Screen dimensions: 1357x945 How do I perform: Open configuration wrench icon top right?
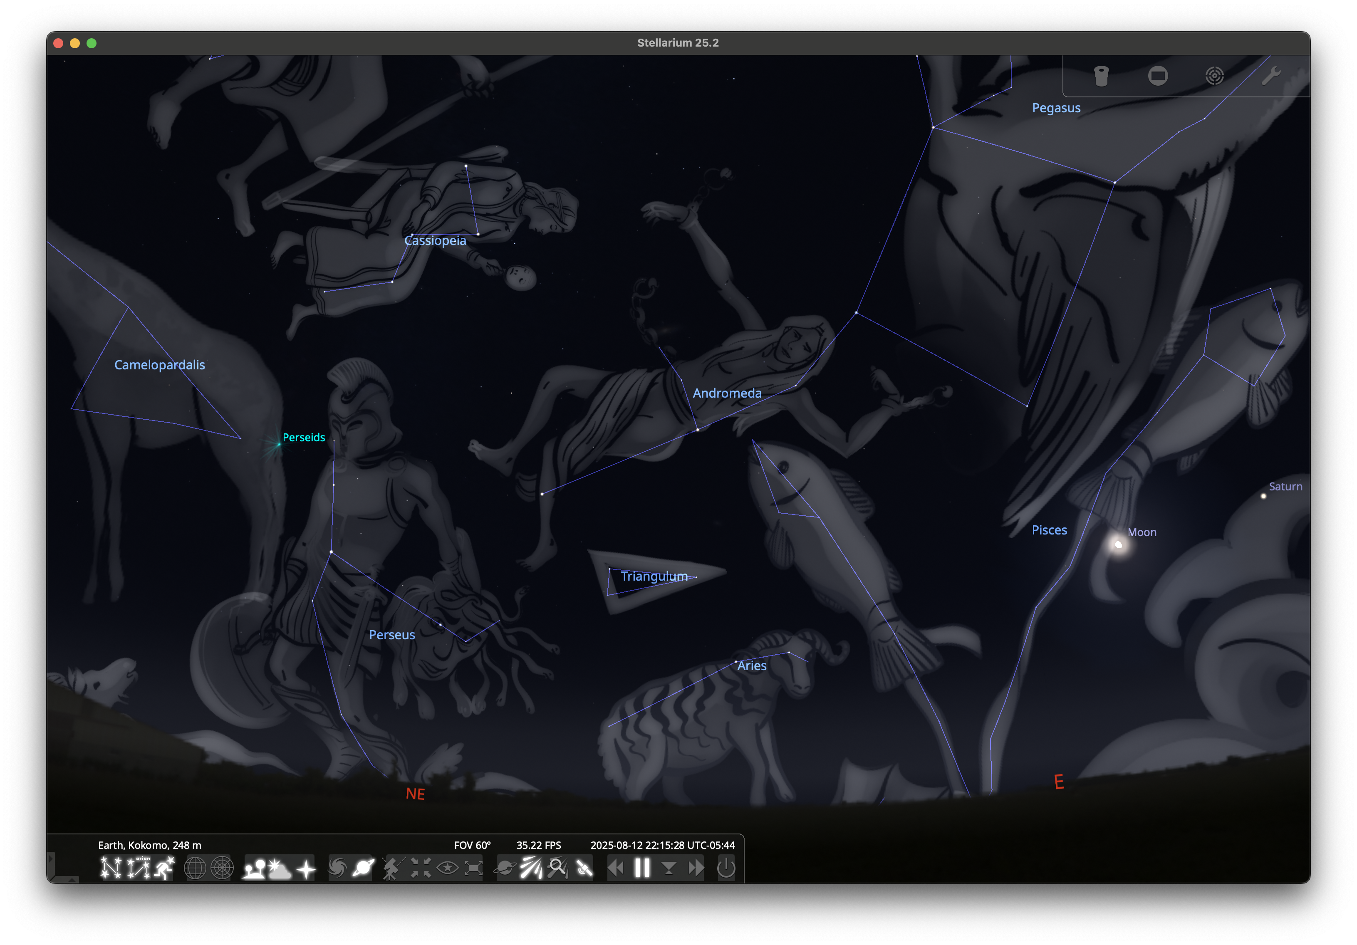(x=1271, y=76)
